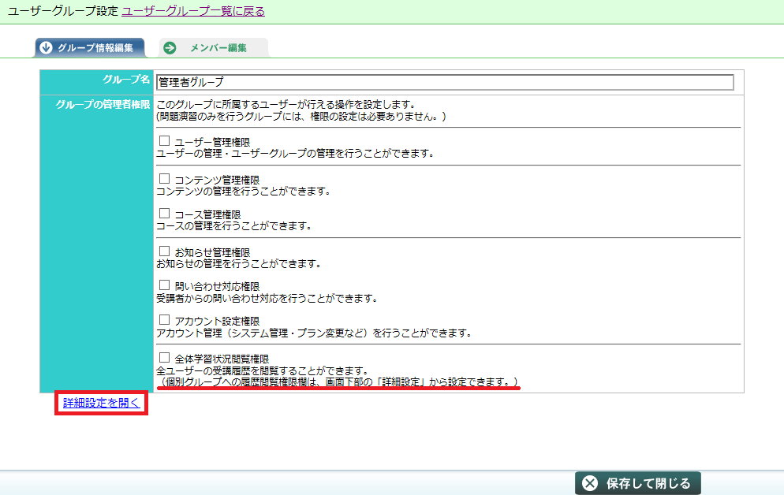Click the グループ名 label cell

(x=96, y=83)
